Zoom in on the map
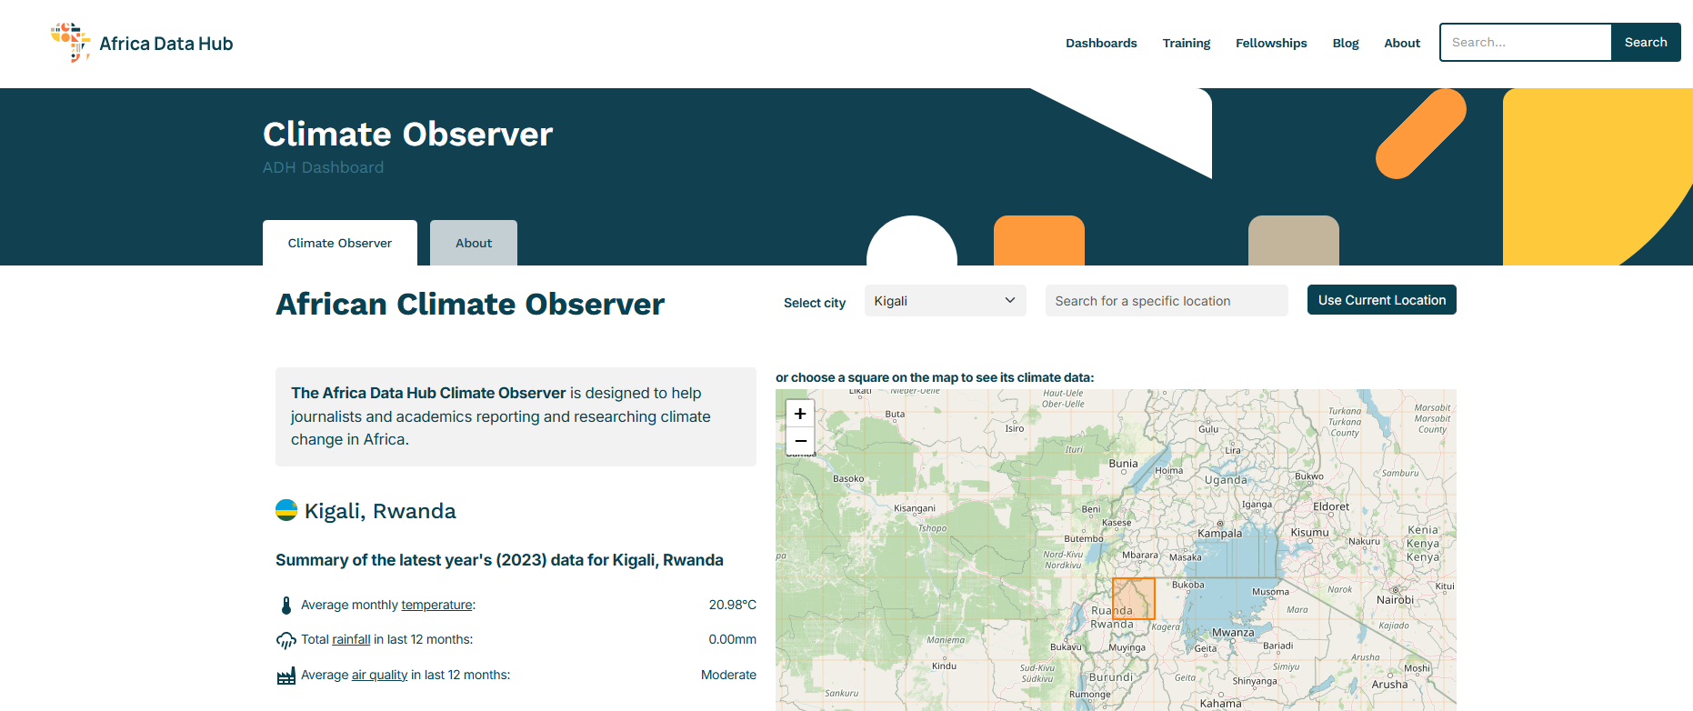The width and height of the screenshot is (1693, 711). [800, 414]
